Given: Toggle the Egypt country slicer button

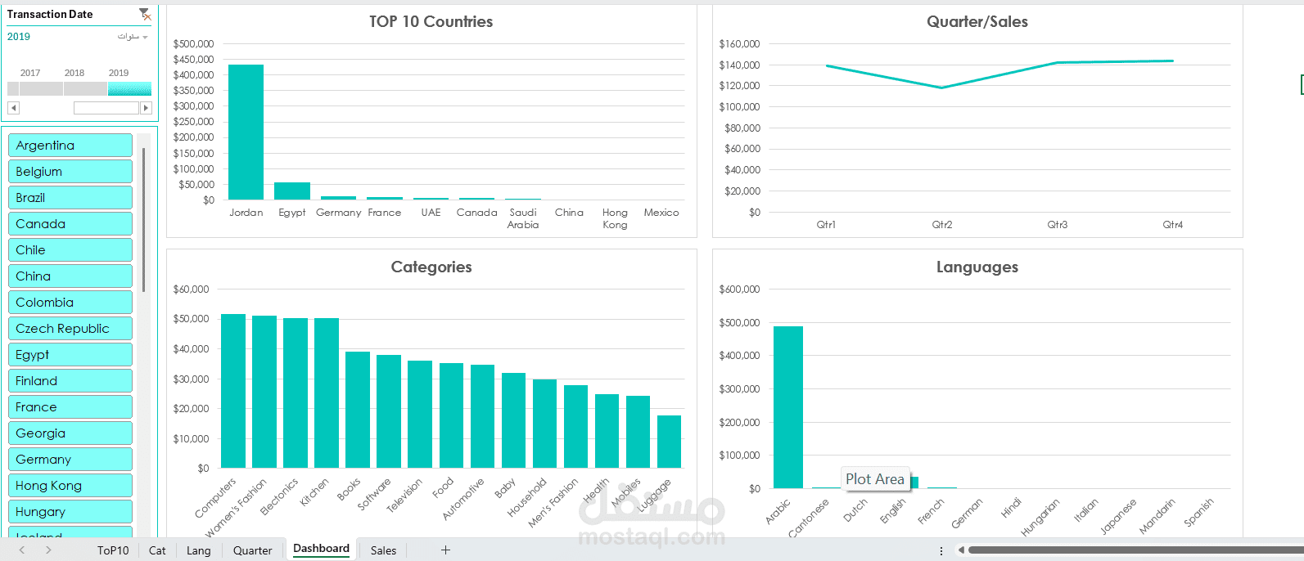Looking at the screenshot, I should point(70,355).
